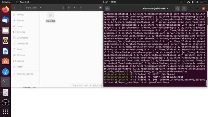
Task: Click the microphone icon in top bar
Action: coord(197,2)
